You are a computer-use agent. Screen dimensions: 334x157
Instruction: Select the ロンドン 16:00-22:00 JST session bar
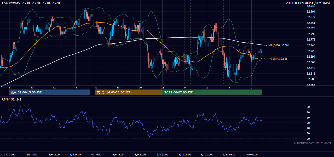click(x=129, y=92)
